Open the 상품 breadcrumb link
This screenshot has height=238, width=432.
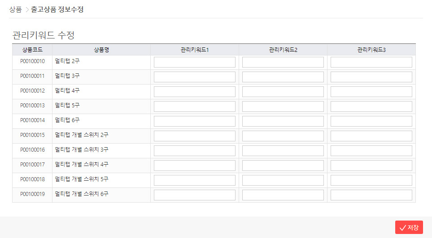tap(15, 9)
